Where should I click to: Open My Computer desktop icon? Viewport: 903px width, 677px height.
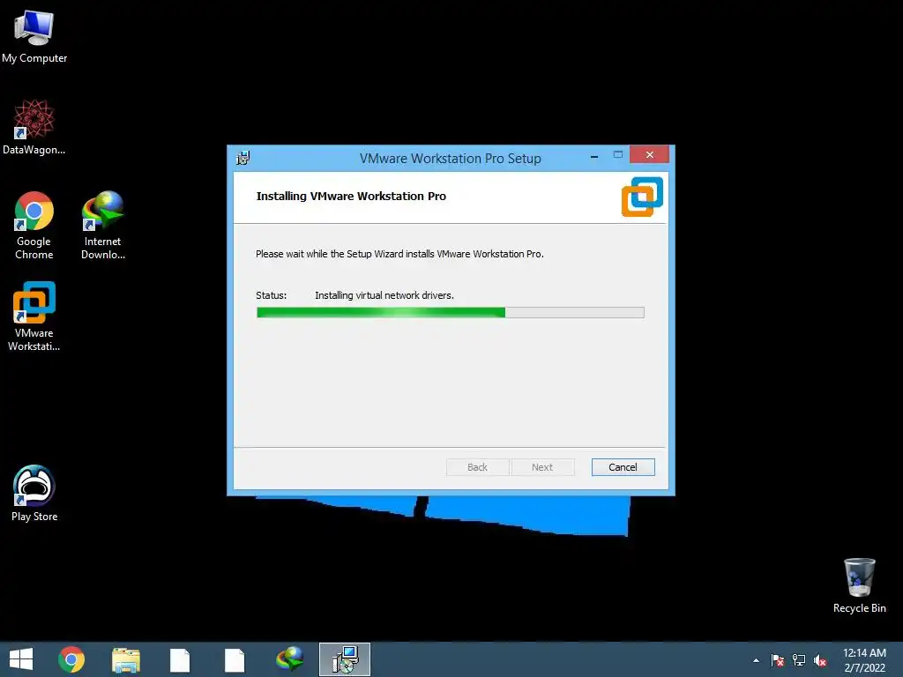(34, 36)
